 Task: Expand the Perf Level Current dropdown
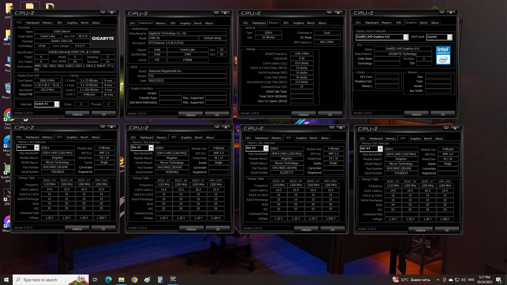449,37
